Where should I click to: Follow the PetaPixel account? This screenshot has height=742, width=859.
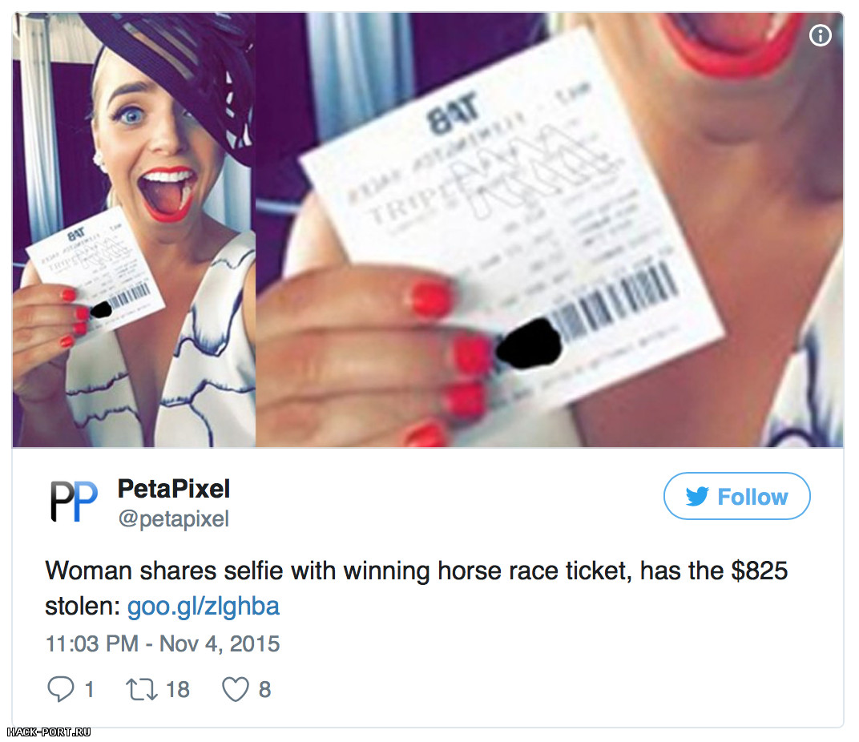coord(737,496)
